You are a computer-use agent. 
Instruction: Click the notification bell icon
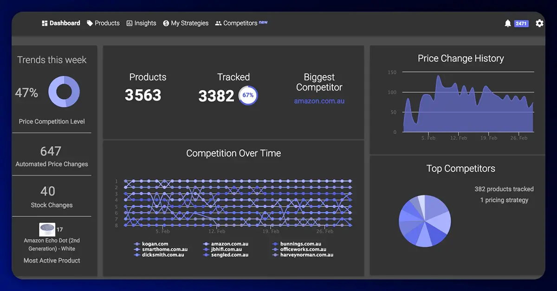point(508,23)
